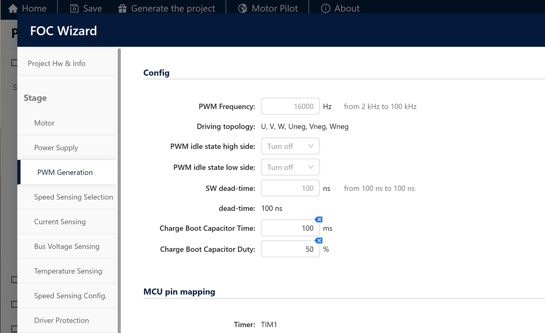
Task: Open Project Hw & Info page
Action: 57,63
